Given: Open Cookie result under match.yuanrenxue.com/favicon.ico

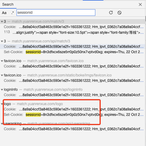Looking at the screenshot, I should tap(73, 66).
